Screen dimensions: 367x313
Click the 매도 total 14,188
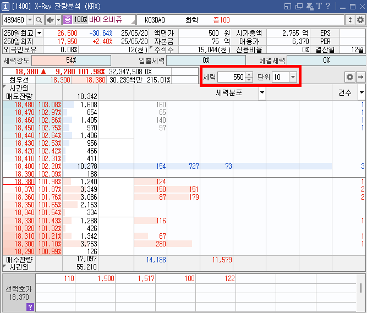click(x=156, y=260)
